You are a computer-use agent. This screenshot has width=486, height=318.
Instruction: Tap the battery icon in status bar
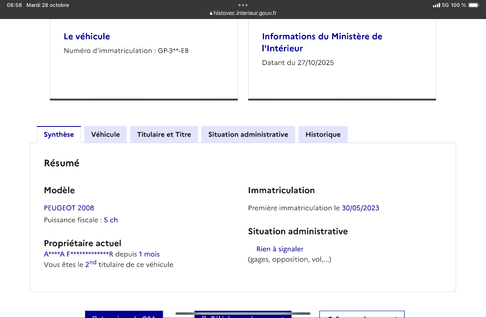473,5
